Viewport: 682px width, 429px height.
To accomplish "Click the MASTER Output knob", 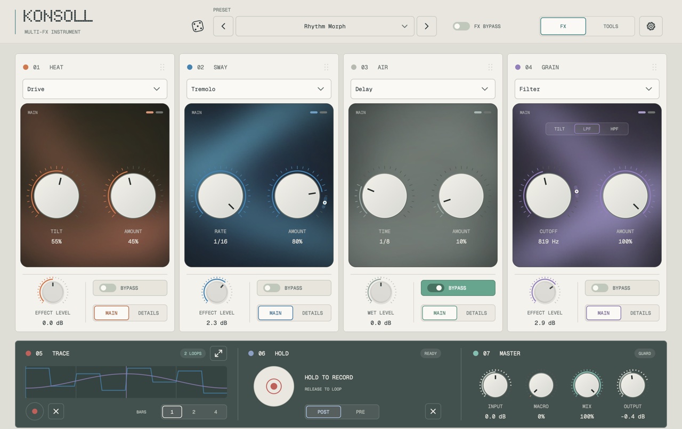I will click(632, 385).
